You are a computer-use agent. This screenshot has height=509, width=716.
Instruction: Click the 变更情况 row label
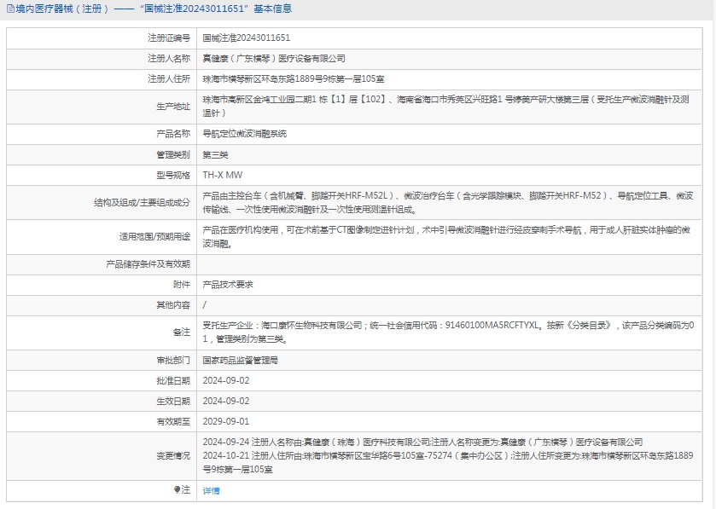pos(172,455)
